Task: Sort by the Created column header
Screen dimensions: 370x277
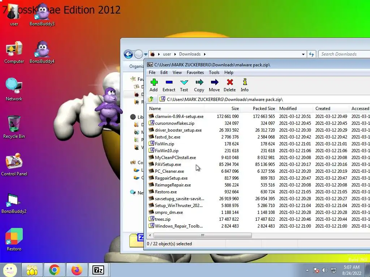Action: [x=331, y=109]
